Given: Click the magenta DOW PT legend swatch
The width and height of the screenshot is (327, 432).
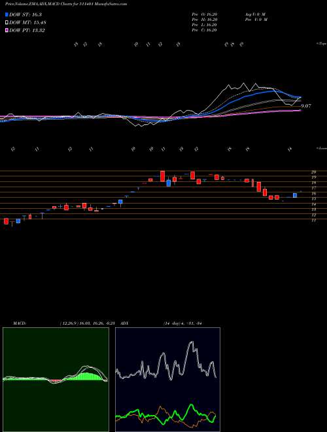Looking at the screenshot, I should [7, 30].
